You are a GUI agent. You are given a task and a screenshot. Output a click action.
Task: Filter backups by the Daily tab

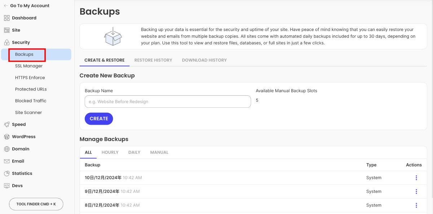click(x=134, y=152)
